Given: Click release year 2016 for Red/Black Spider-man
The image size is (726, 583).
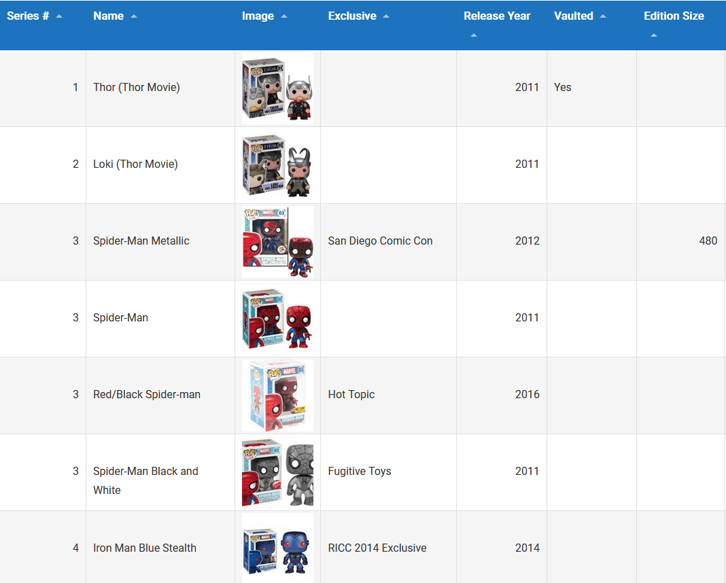Looking at the screenshot, I should click(528, 395).
